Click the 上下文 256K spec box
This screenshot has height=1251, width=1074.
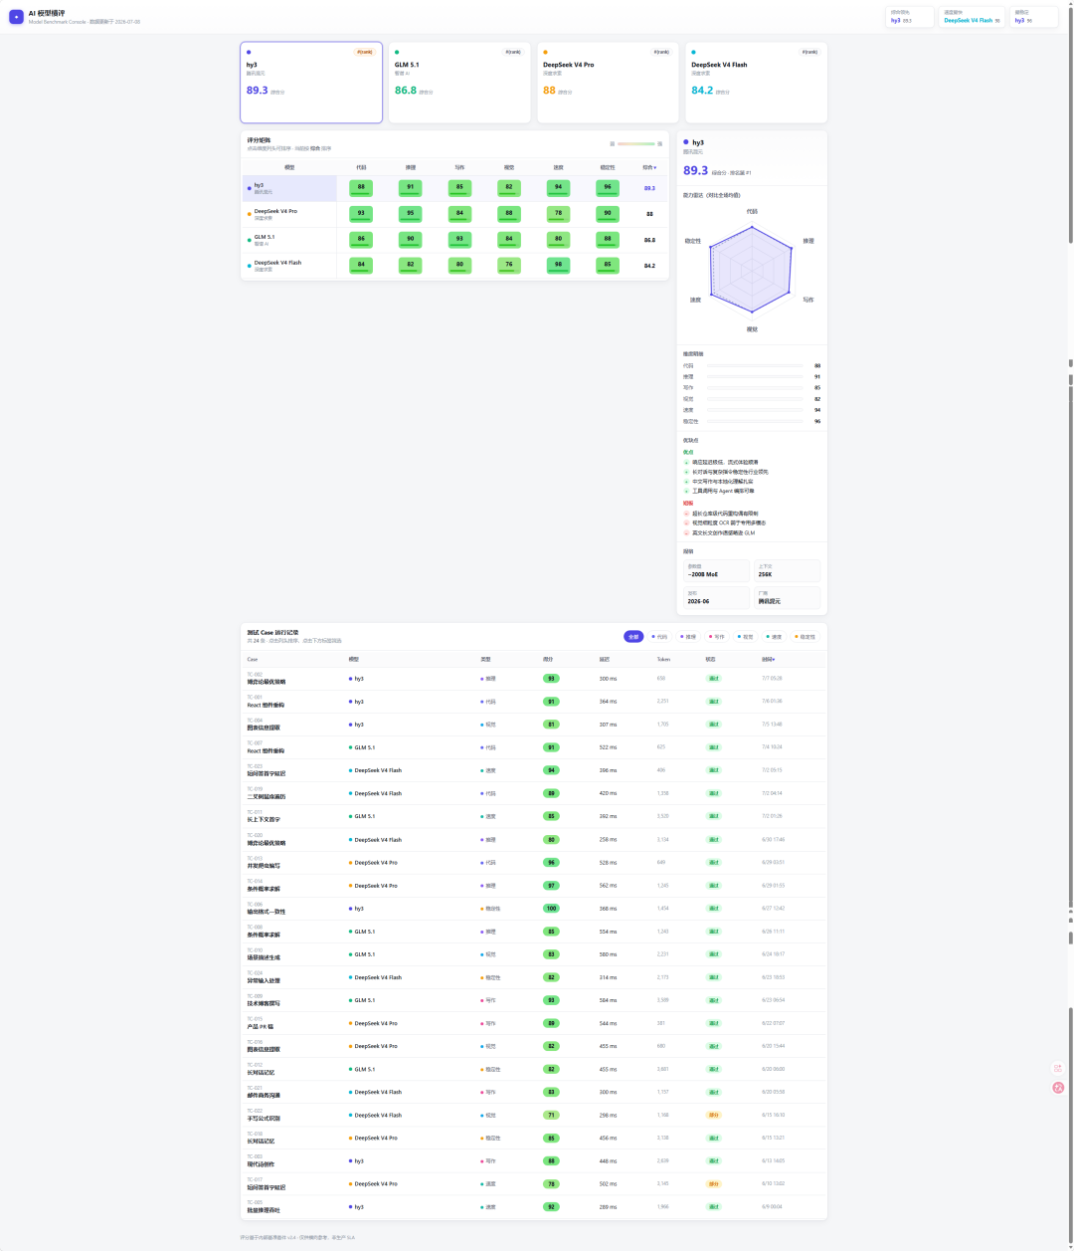[x=787, y=570]
